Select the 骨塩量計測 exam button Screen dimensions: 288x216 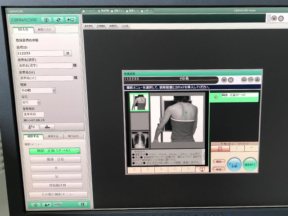click(58, 185)
